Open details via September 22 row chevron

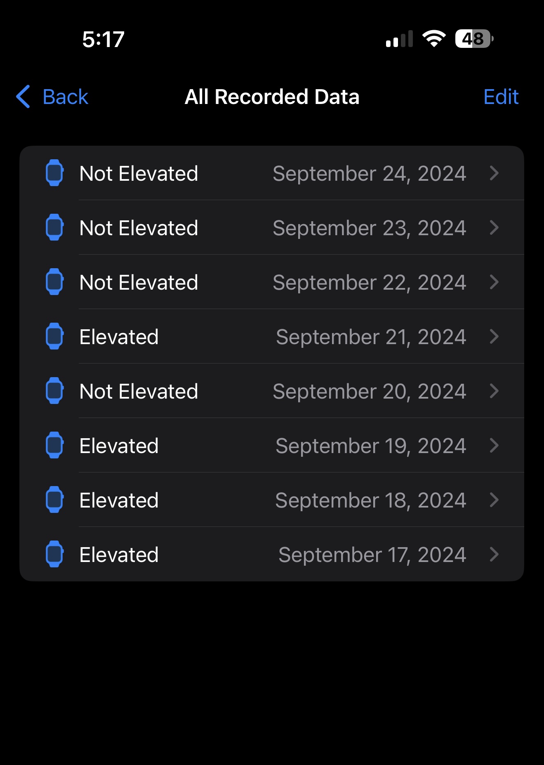pyautogui.click(x=494, y=282)
